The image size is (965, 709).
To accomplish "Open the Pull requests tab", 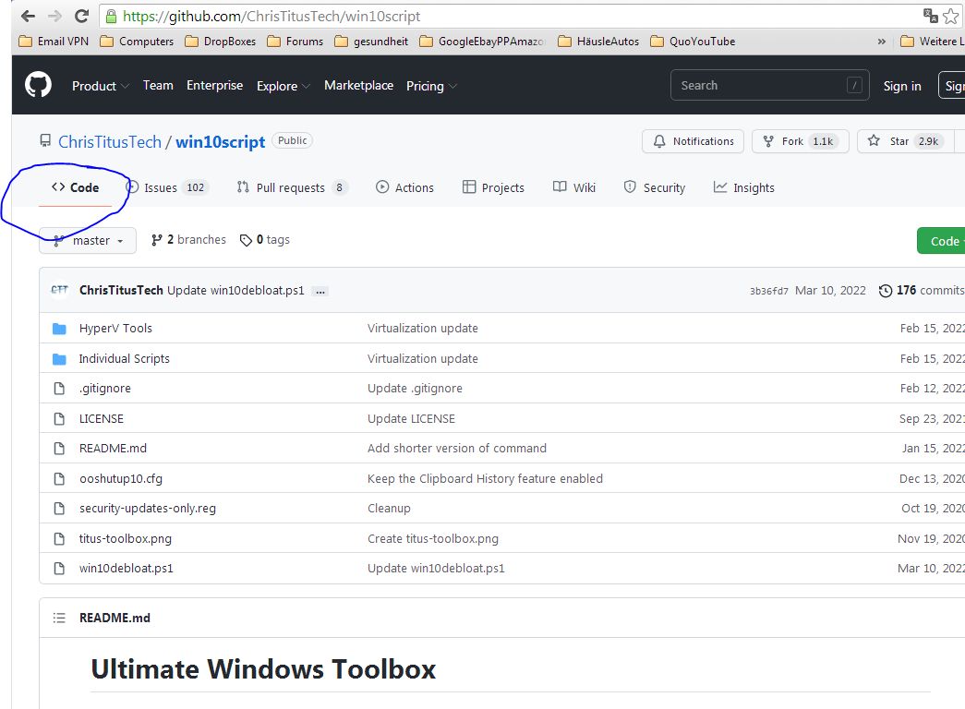I will (x=292, y=187).
